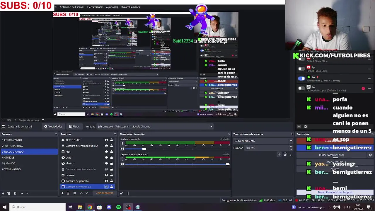375x211 pixels.
Task: Add a streaming destination with plus icon
Action: [x=299, y=127]
